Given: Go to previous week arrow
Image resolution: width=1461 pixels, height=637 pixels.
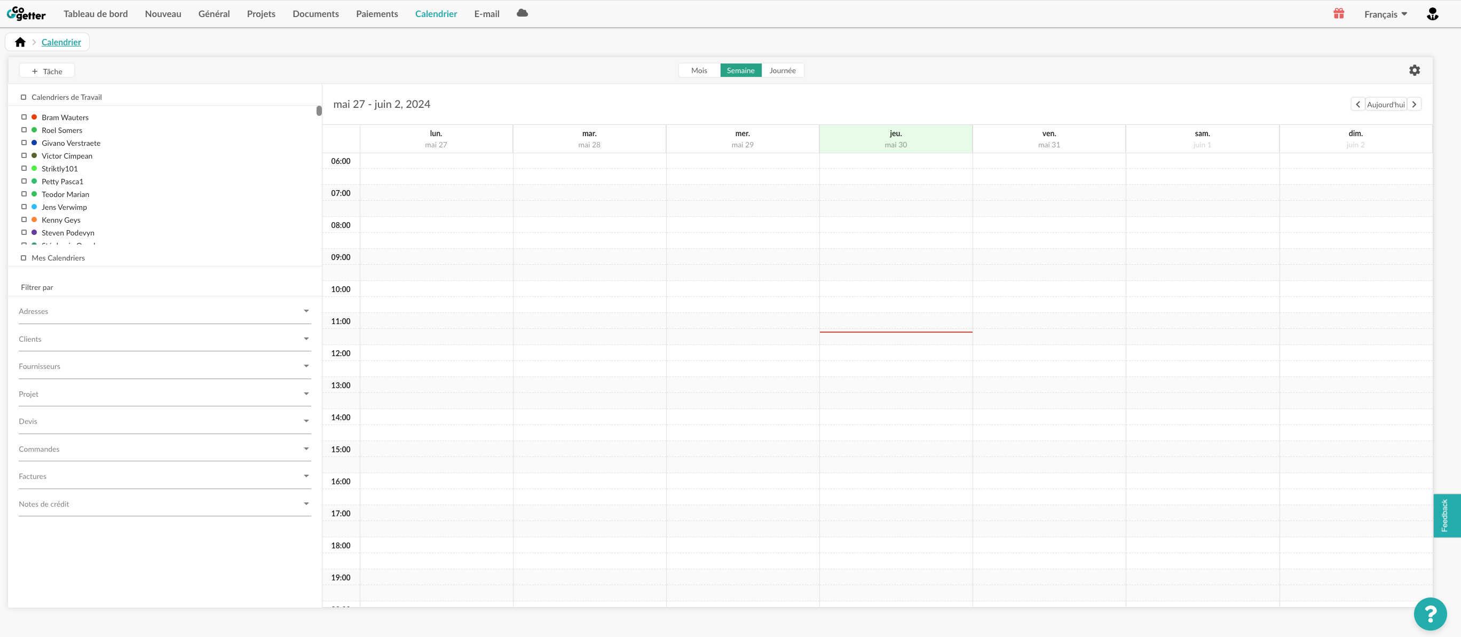Looking at the screenshot, I should pyautogui.click(x=1358, y=104).
